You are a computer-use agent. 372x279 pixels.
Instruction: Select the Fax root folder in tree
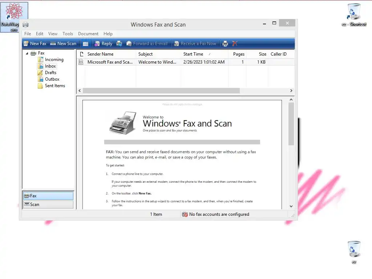coord(41,53)
